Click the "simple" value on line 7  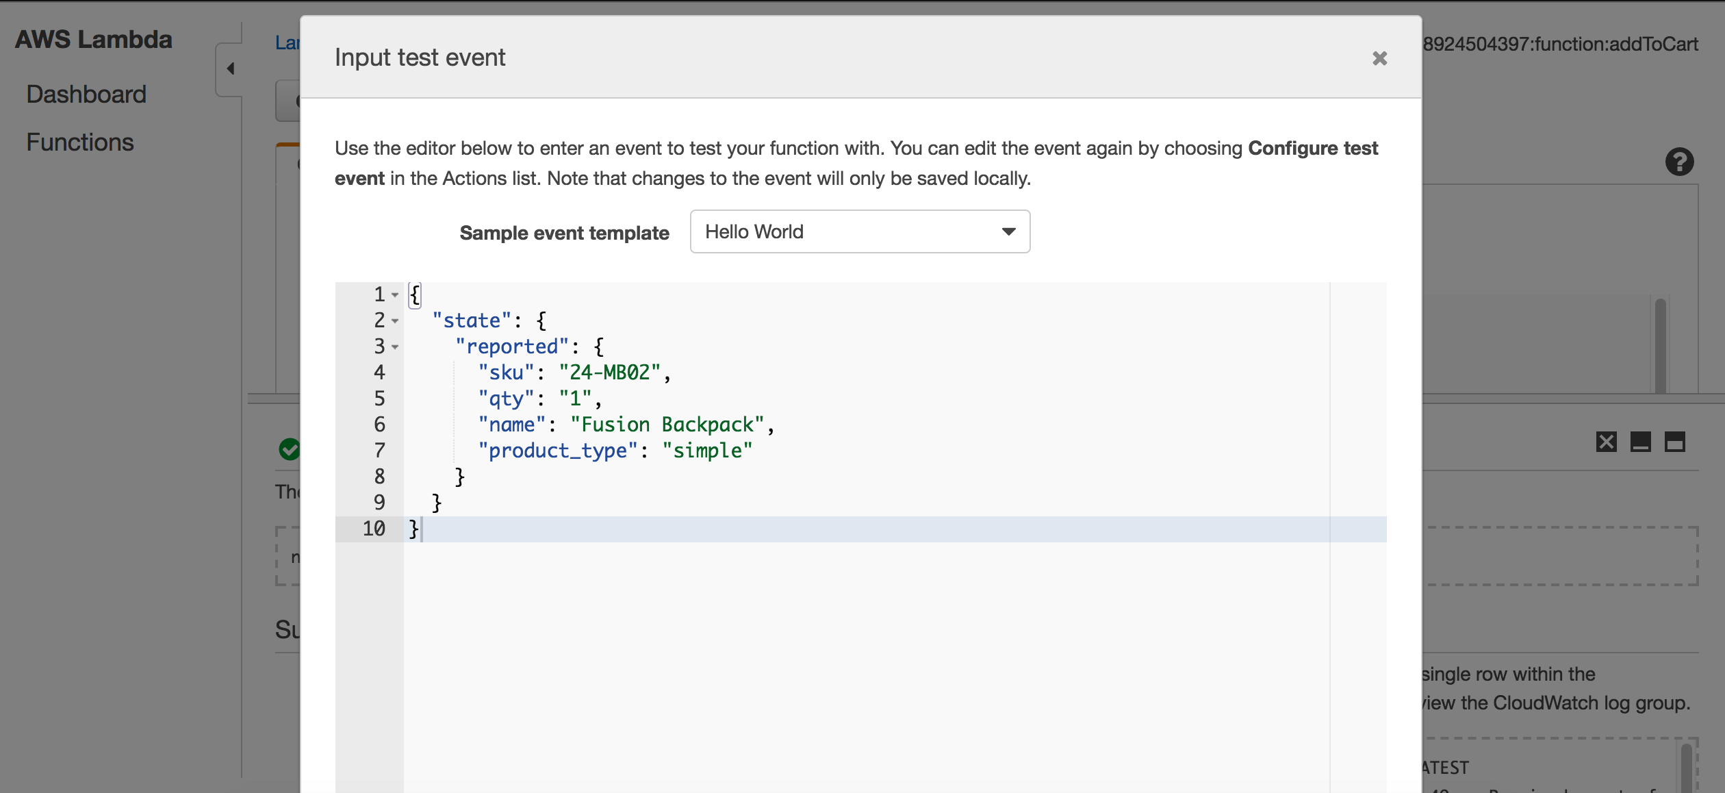click(x=708, y=451)
